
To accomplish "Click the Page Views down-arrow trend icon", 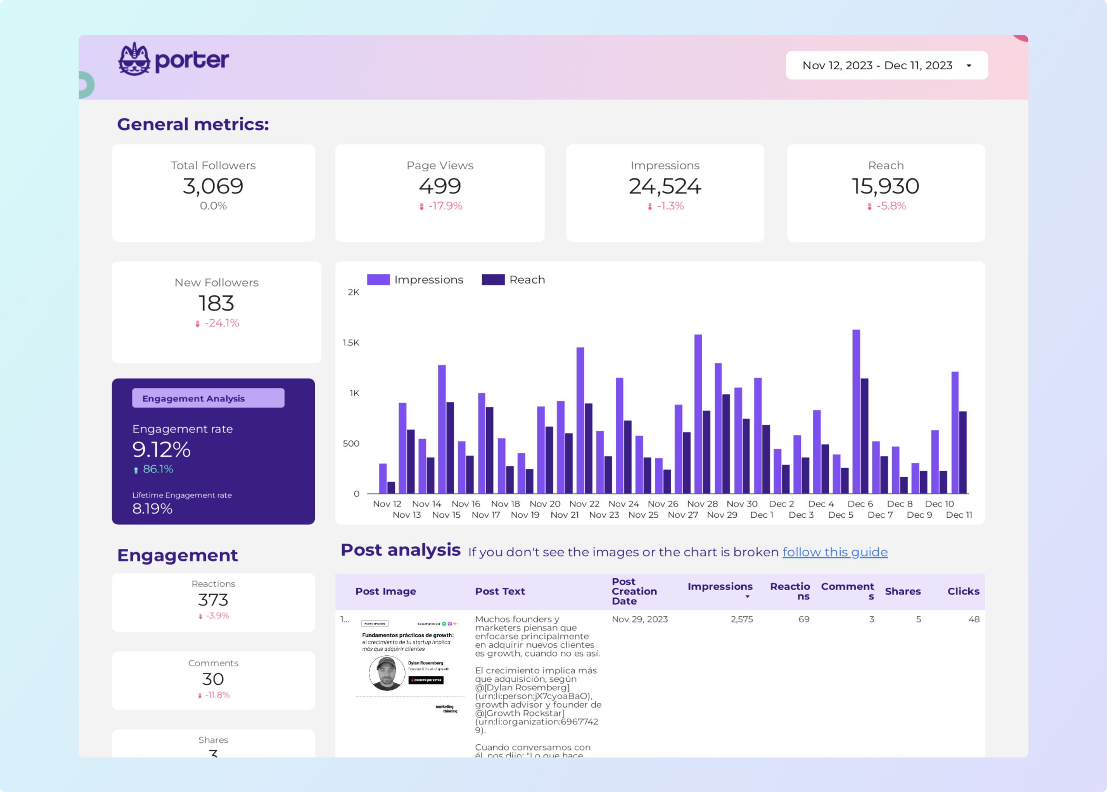I will click(x=422, y=207).
